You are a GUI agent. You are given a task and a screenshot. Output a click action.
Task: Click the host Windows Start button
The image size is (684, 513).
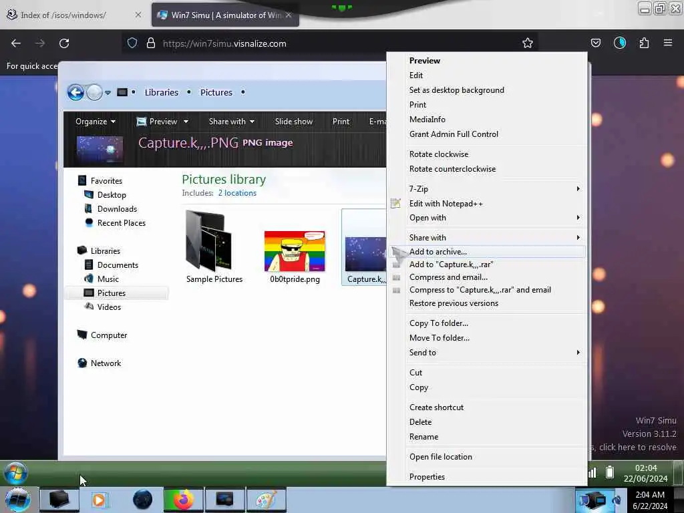[17, 500]
